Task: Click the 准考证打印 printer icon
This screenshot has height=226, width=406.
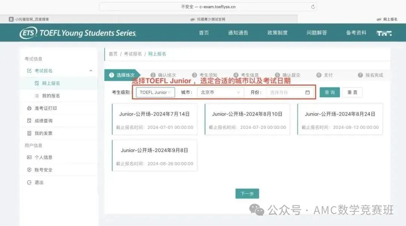Action: (x=29, y=108)
